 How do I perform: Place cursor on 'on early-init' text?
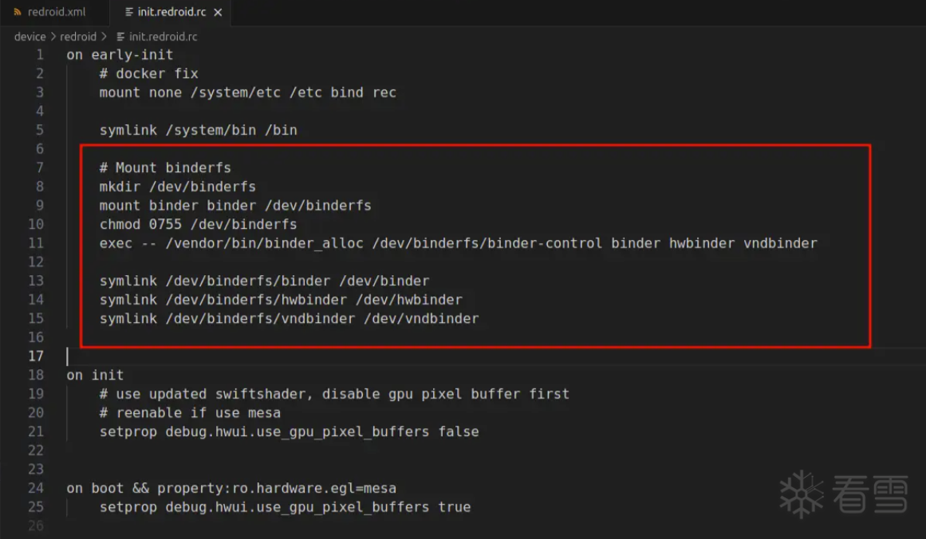click(x=120, y=55)
